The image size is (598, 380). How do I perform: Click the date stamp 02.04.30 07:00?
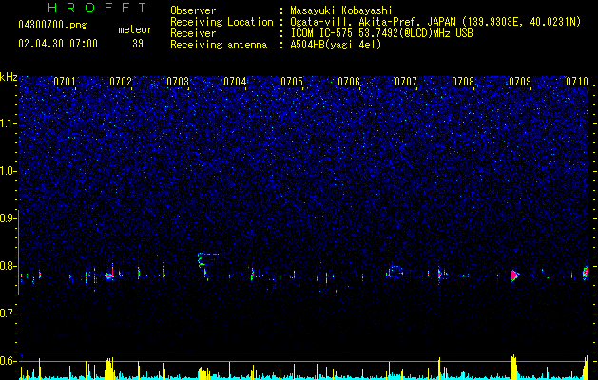click(58, 44)
